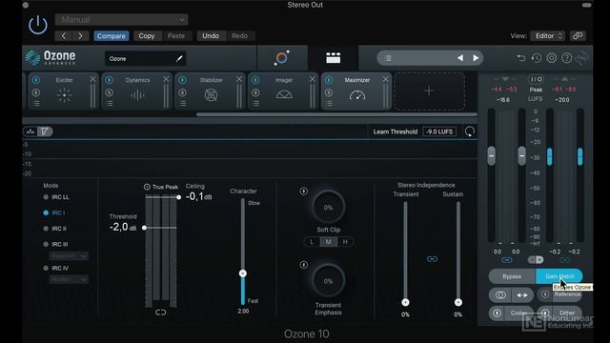Select Soft Clip M setting

pos(328,242)
